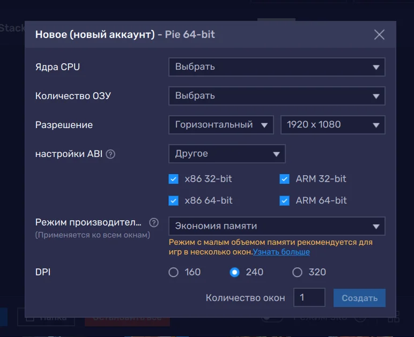Open the Узнать больше link
This screenshot has height=337, width=414.
pyautogui.click(x=281, y=252)
